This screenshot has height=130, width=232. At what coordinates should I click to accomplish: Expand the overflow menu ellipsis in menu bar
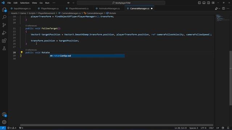click(x=54, y=3)
